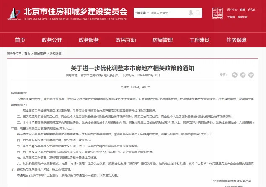Click 房屋管理 in the breadcrumb trail
266x187 pixels.
tap(40, 54)
